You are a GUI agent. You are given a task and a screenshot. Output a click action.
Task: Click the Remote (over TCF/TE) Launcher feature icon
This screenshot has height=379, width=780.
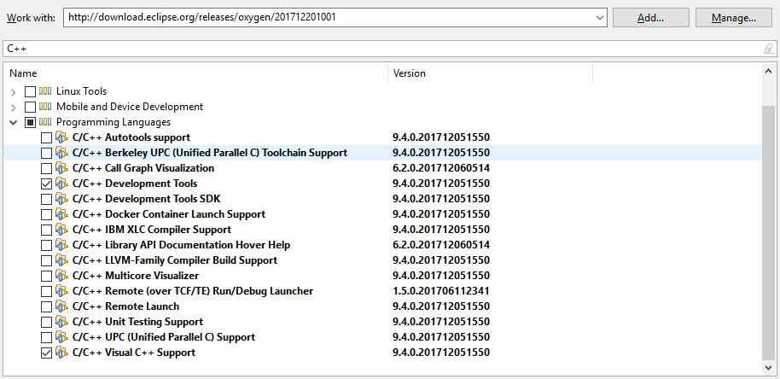61,291
